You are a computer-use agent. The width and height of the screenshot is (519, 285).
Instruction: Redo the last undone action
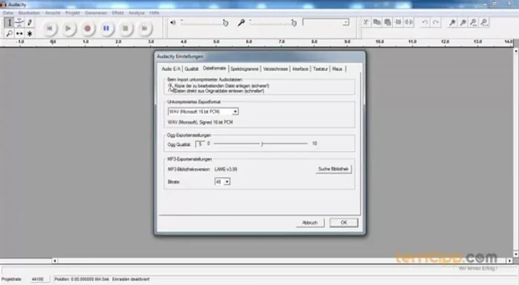[436, 22]
